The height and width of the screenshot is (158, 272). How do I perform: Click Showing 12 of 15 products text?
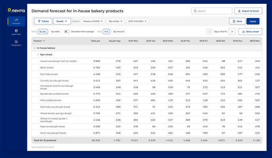point(43,147)
